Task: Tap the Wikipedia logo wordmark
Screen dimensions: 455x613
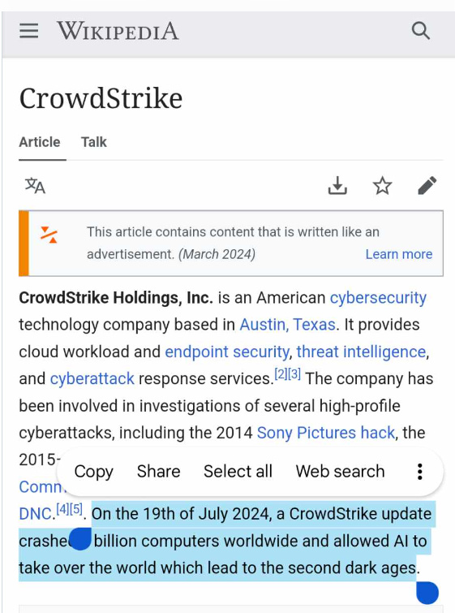Action: (118, 31)
